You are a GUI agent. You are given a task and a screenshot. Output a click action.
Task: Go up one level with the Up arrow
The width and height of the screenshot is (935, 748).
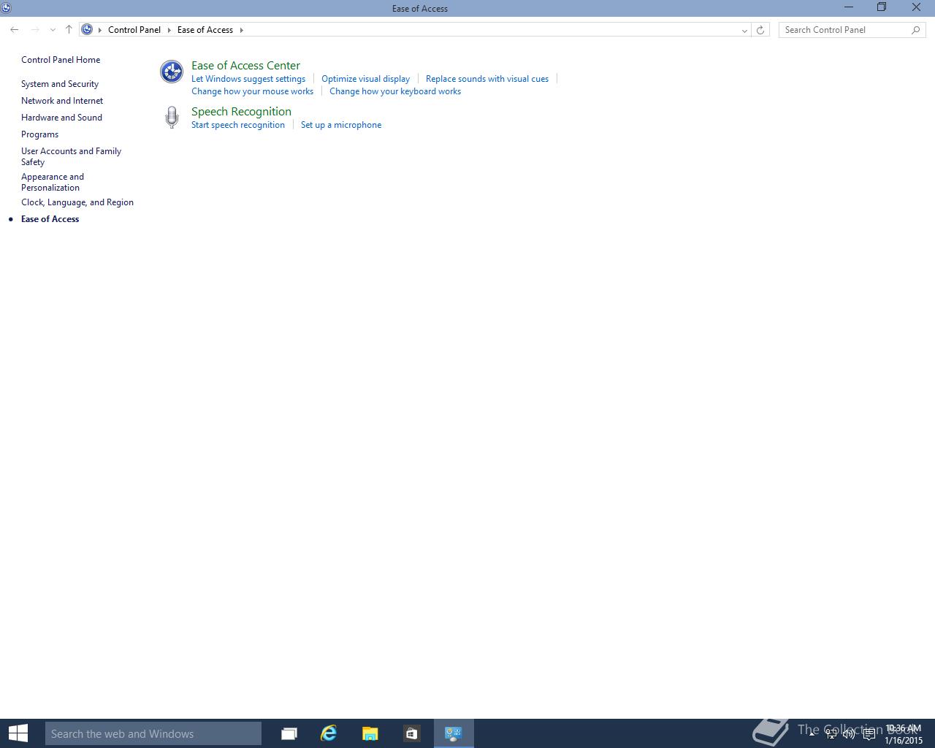click(69, 30)
